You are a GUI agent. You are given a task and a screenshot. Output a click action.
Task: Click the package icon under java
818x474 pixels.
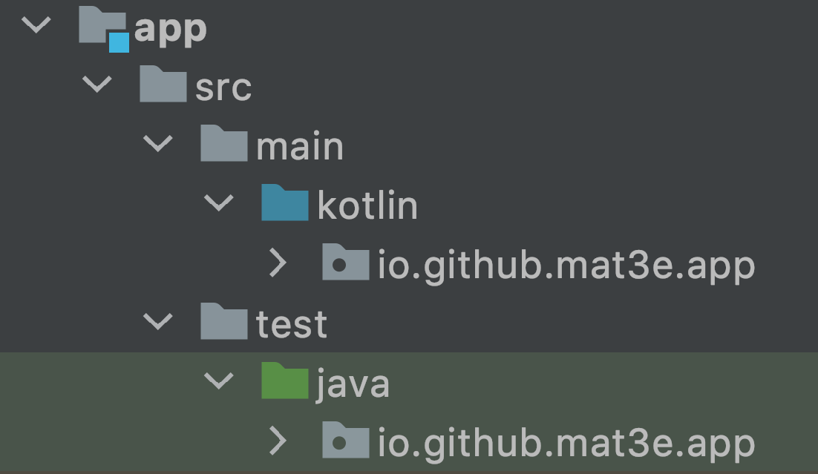pyautogui.click(x=345, y=442)
